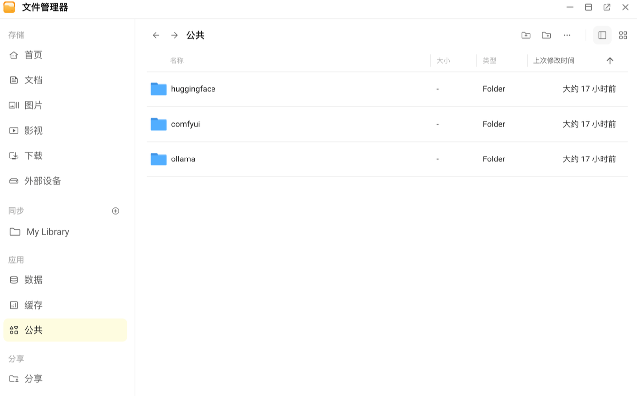Sort by the 类型 column header
637x396 pixels.
pyautogui.click(x=490, y=61)
